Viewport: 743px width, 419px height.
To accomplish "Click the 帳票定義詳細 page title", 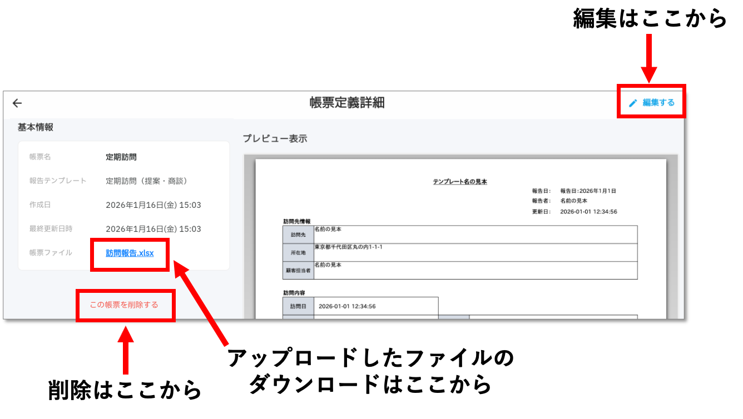I will coord(347,103).
